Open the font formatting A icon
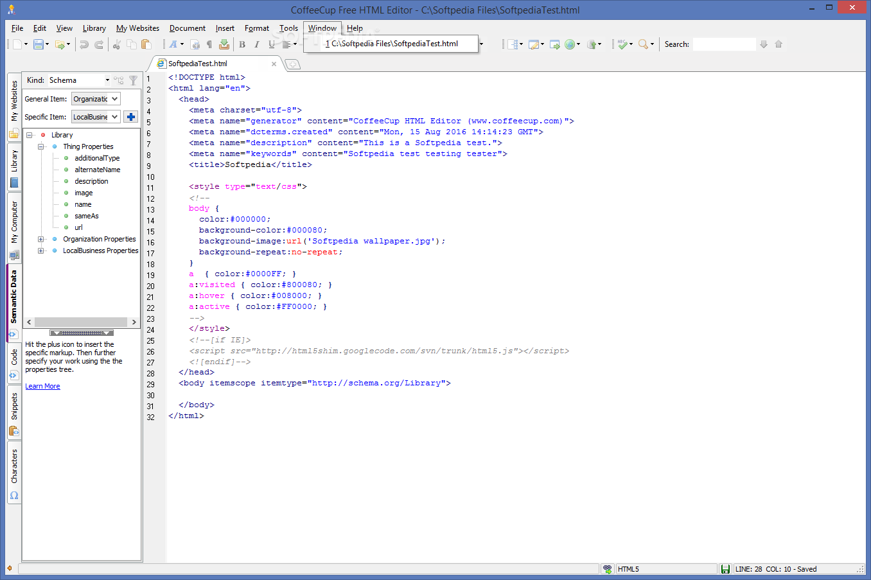Image resolution: width=871 pixels, height=580 pixels. pos(173,44)
